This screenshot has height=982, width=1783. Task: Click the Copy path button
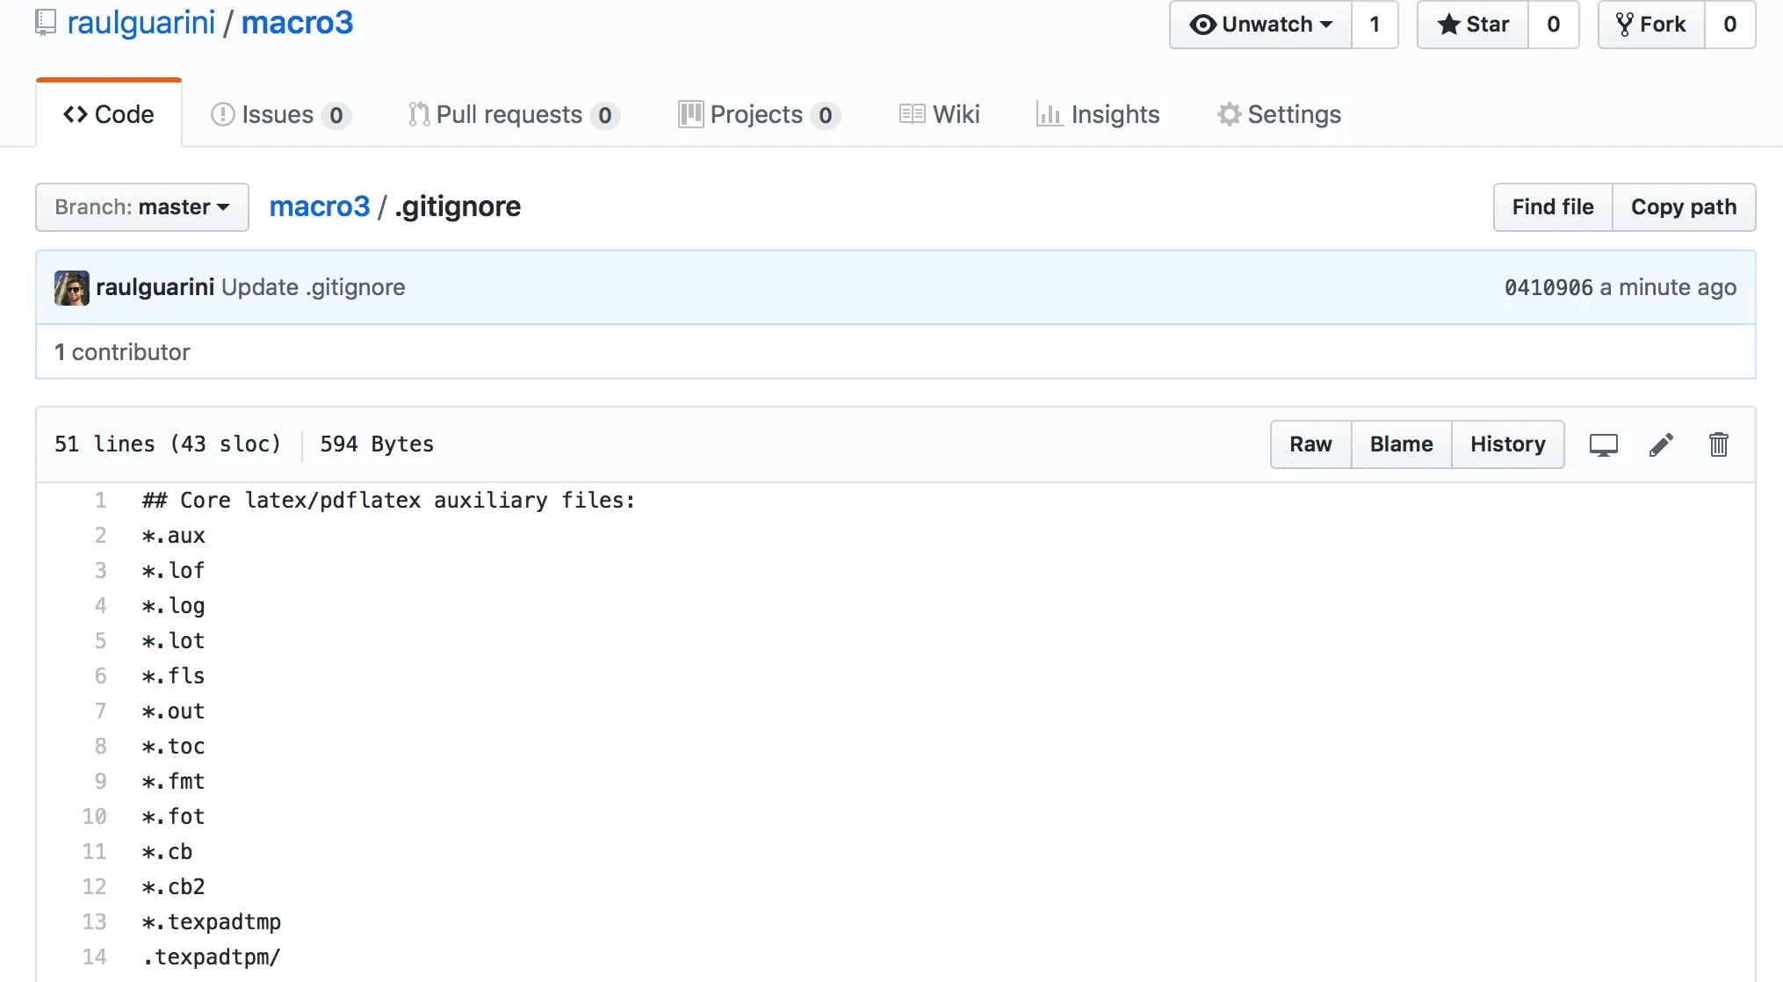coord(1683,207)
